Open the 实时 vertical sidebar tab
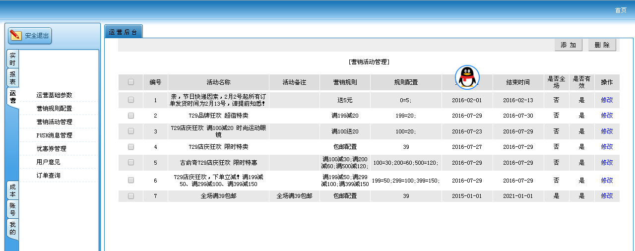635x251 pixels. (13, 60)
